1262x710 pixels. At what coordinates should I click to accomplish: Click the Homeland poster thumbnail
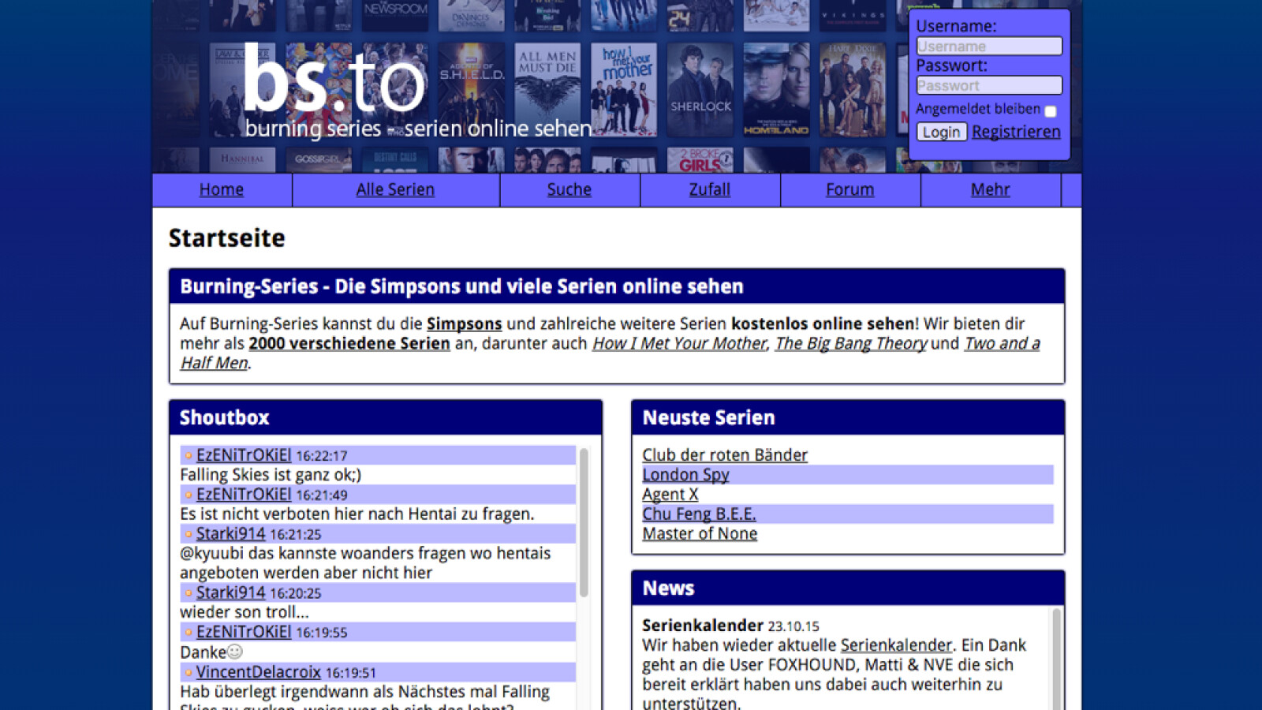pos(776,90)
